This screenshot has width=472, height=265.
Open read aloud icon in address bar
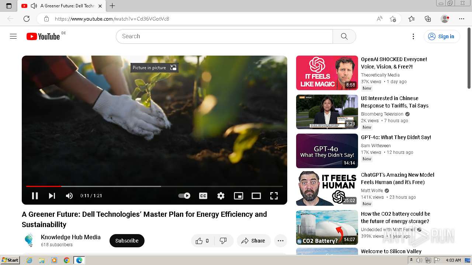click(379, 19)
